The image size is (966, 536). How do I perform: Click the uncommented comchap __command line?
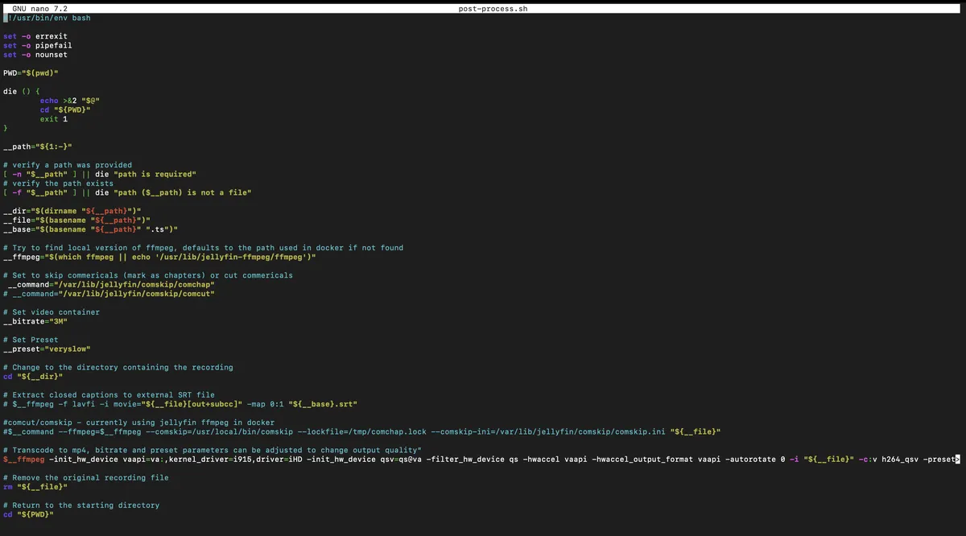click(x=111, y=284)
